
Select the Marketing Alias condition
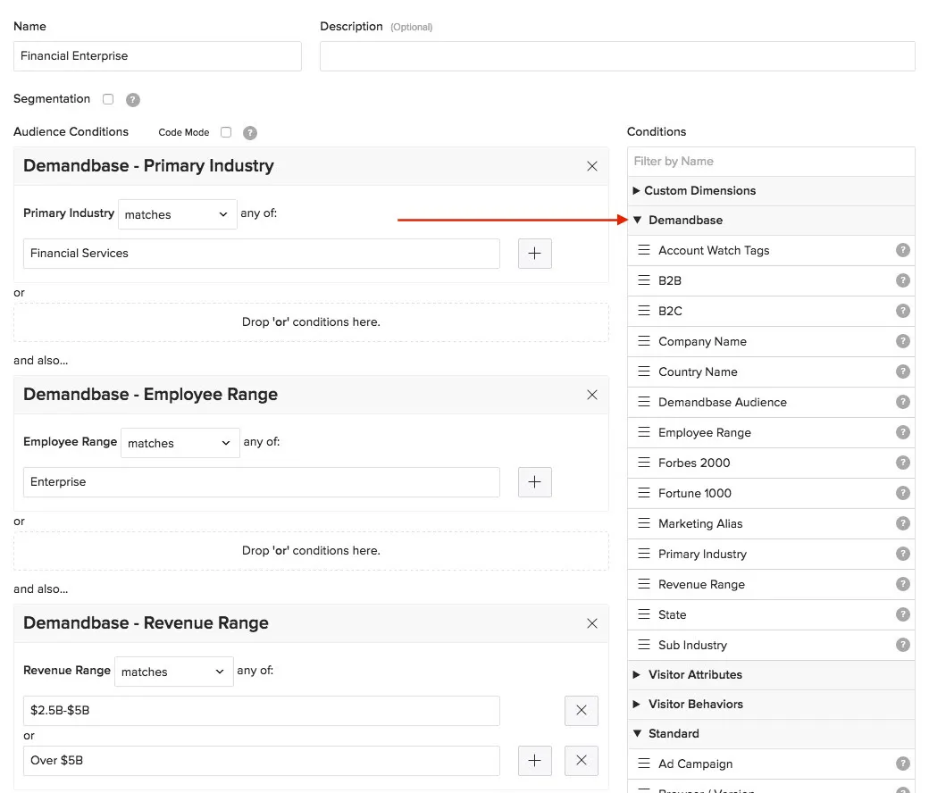[x=771, y=523]
